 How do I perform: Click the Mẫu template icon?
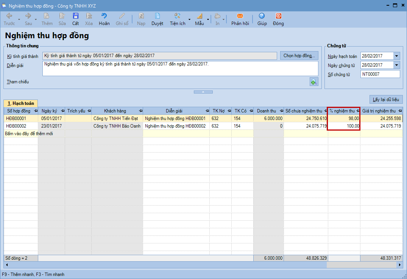coord(199,16)
